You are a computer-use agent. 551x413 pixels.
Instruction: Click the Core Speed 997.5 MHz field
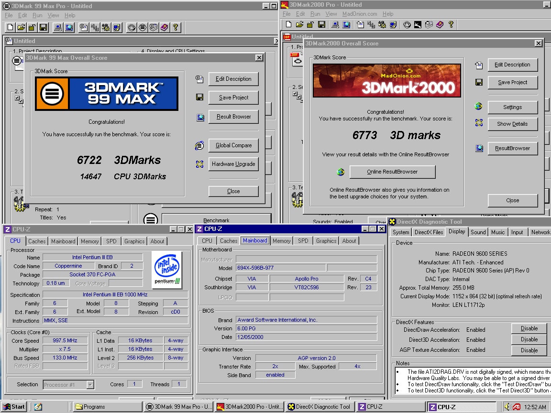(x=65, y=340)
